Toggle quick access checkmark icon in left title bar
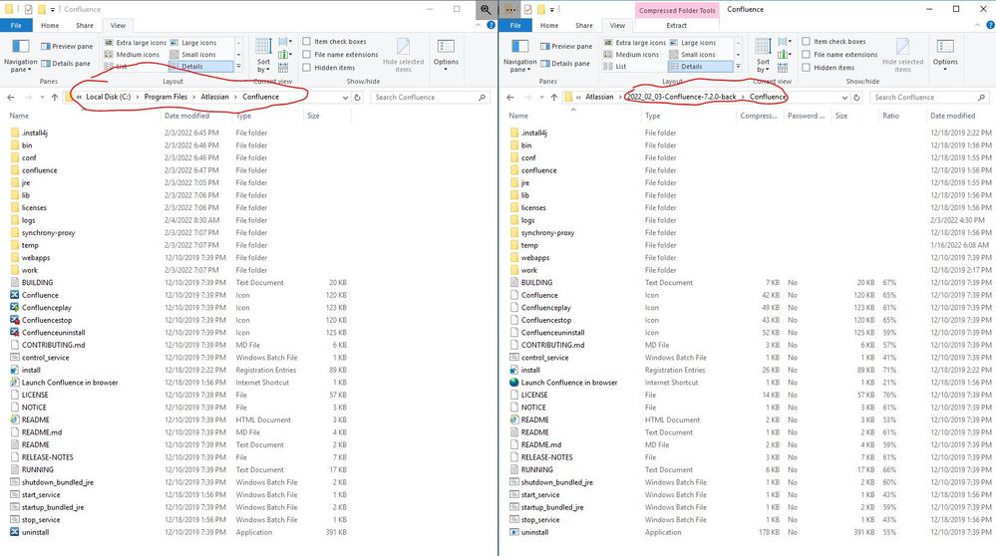This screenshot has width=996, height=556. (29, 9)
